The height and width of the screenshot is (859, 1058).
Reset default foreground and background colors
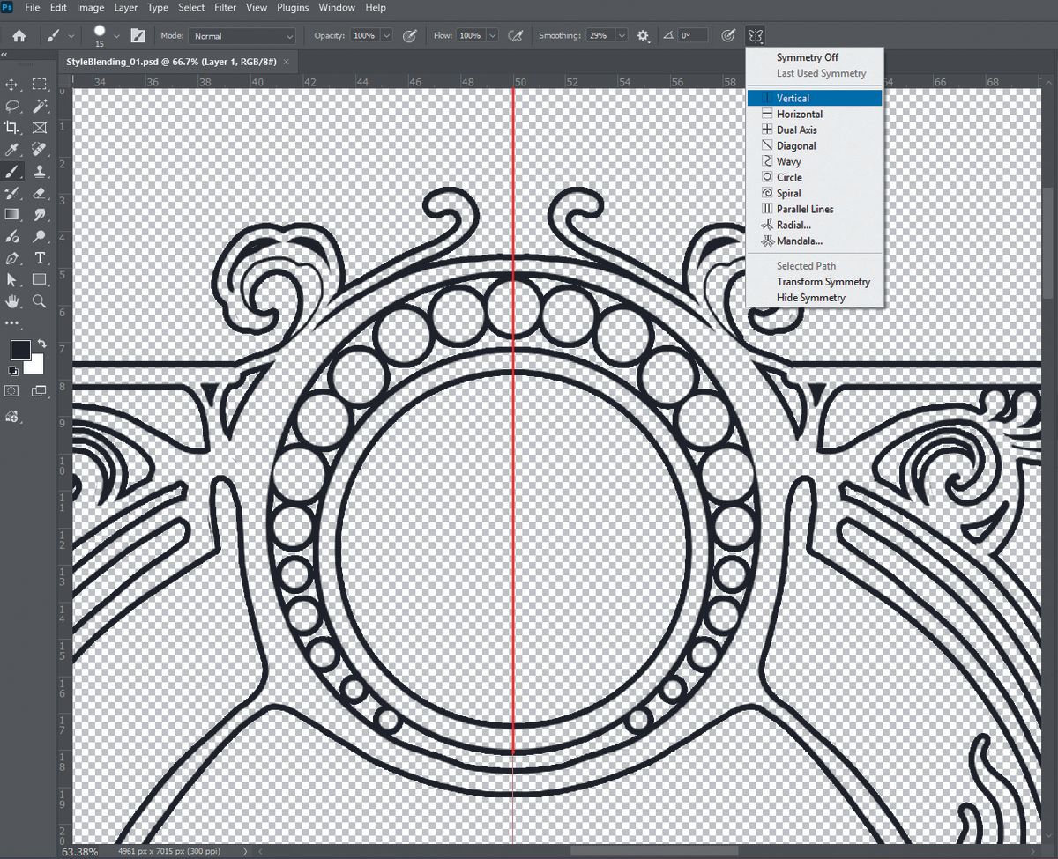pos(12,371)
